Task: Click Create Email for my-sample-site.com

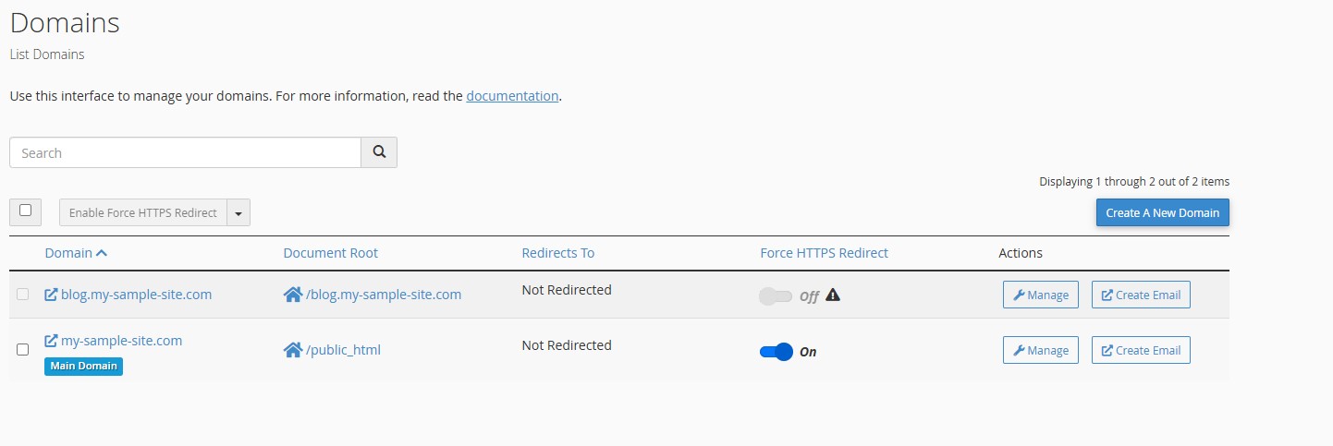Action: pos(1141,350)
